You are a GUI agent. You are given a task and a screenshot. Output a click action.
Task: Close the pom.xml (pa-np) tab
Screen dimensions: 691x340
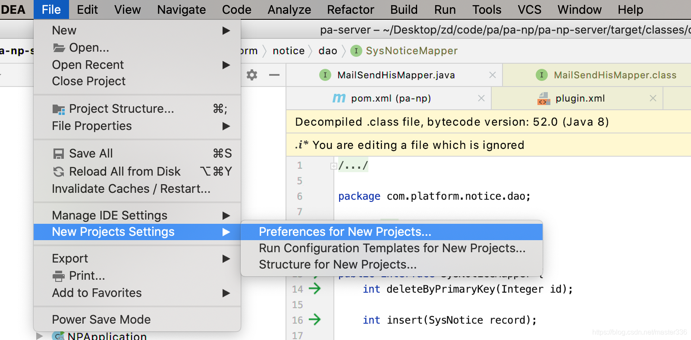tap(481, 99)
